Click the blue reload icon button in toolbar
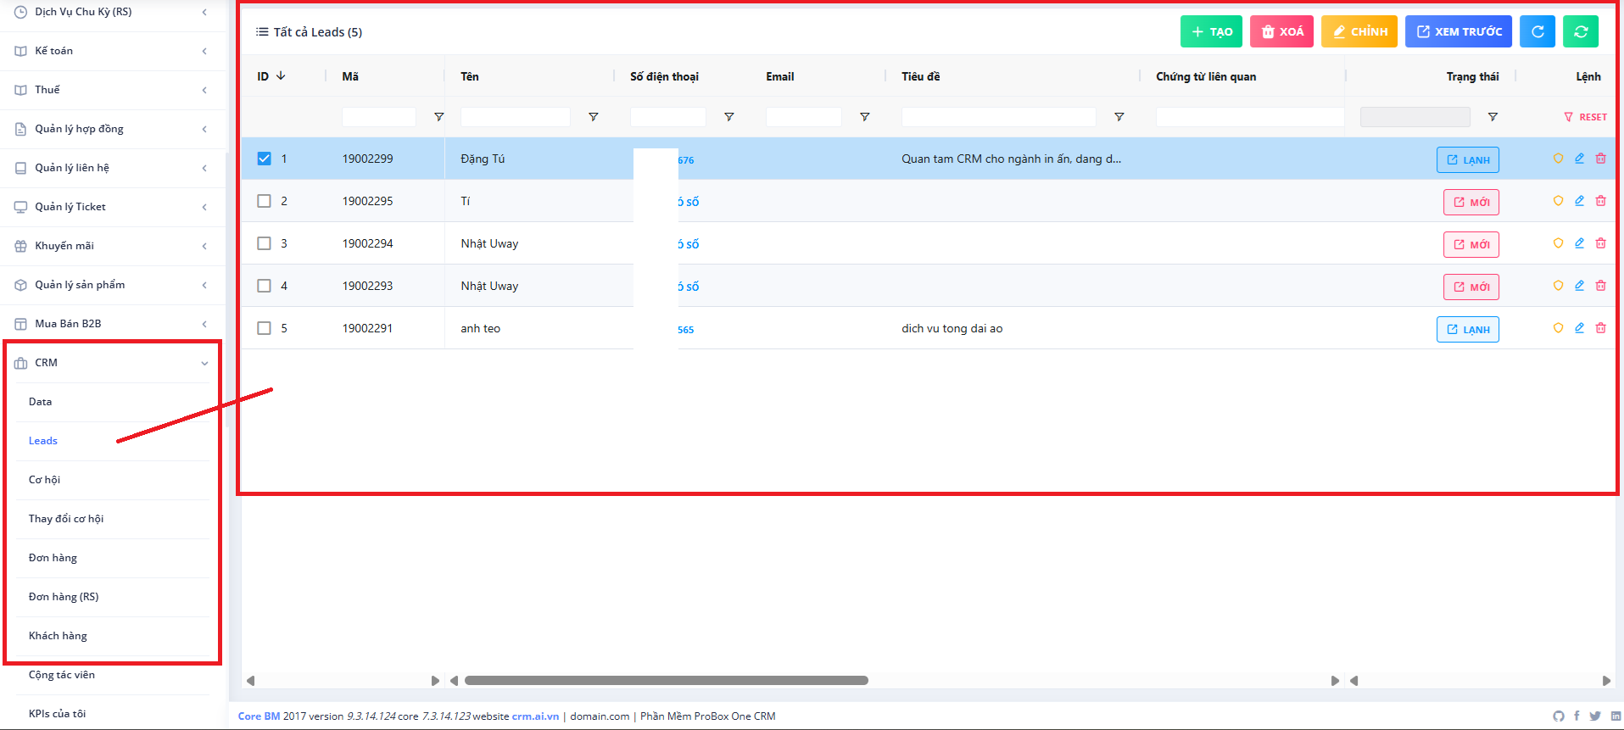1624x730 pixels. pyautogui.click(x=1537, y=31)
